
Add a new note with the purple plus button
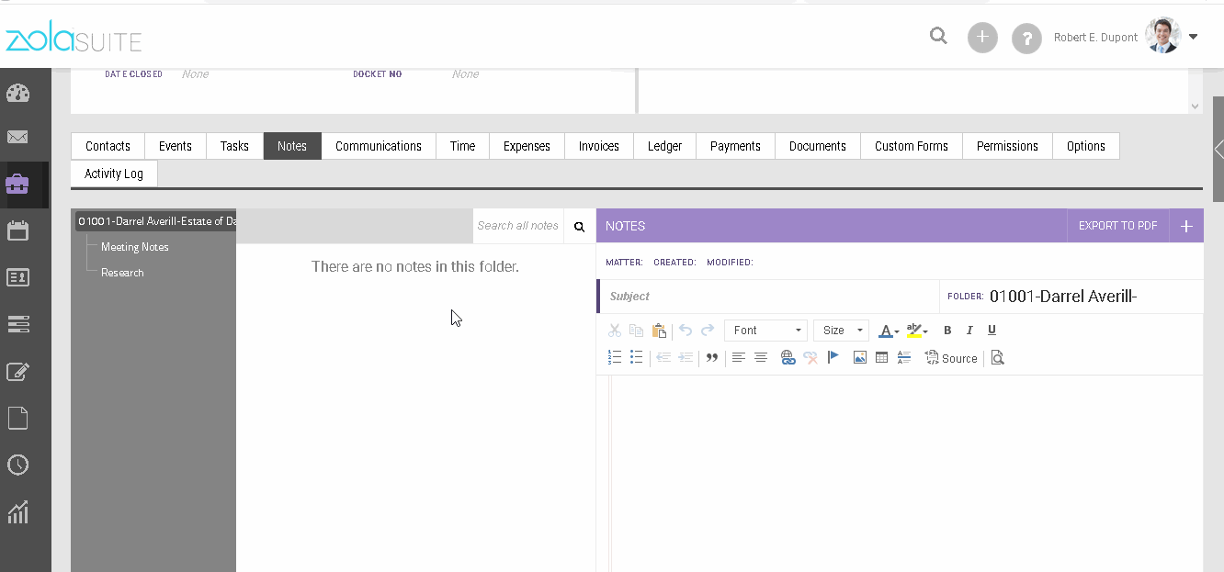coord(1186,226)
